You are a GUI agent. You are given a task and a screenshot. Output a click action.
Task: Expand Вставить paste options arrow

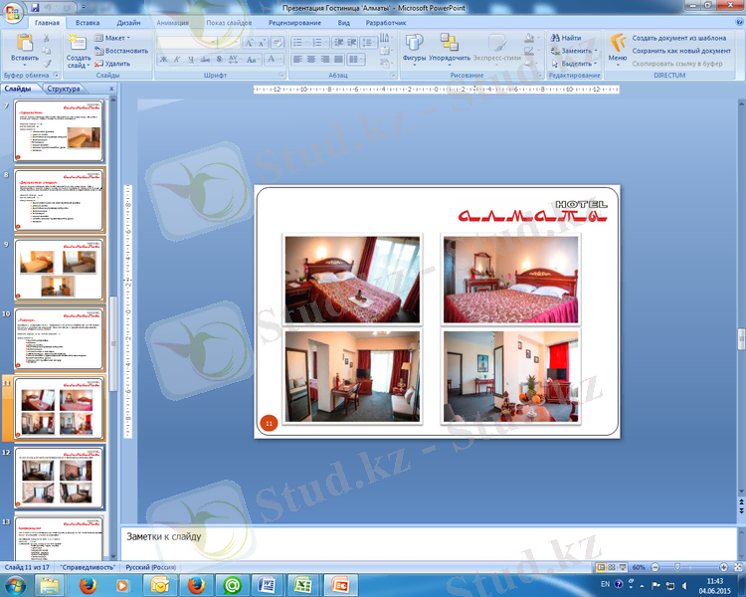pos(24,65)
